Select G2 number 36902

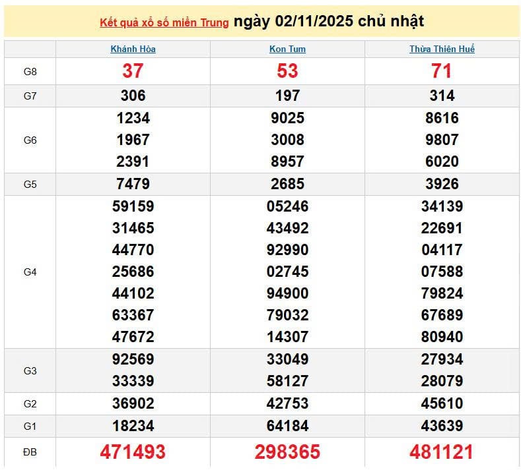[133, 403]
